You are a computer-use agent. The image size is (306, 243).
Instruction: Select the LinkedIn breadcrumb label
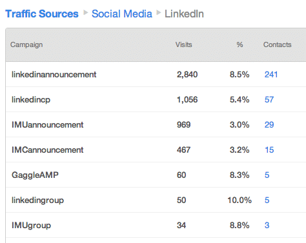(184, 14)
